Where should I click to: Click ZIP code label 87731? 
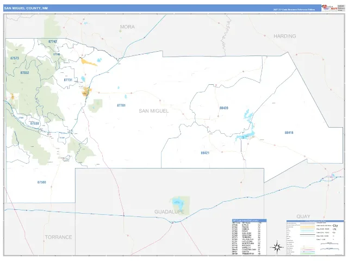click(x=68, y=80)
